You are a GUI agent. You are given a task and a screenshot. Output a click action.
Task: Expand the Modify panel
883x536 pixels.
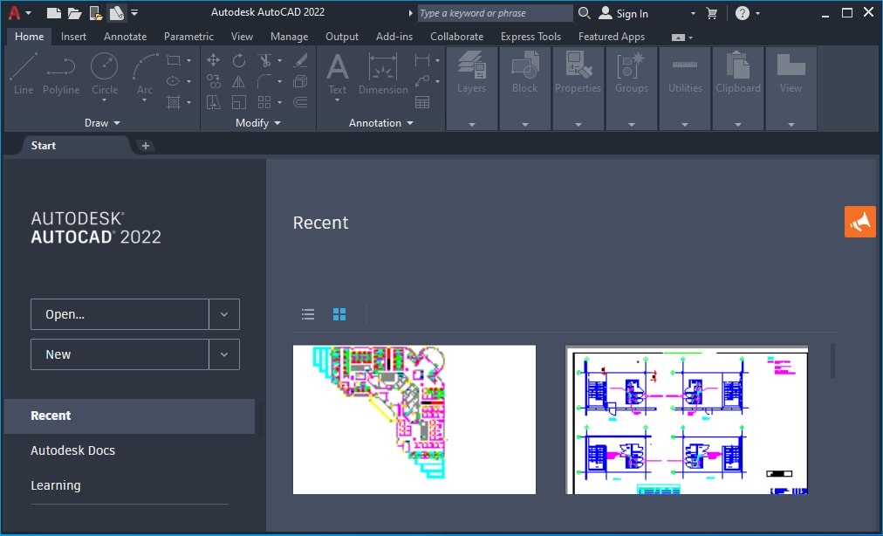[258, 123]
